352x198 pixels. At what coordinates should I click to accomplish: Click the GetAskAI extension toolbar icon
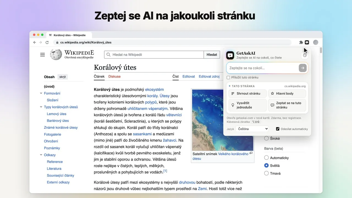[x=307, y=42]
